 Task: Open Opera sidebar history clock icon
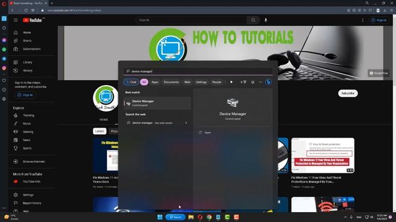click(4, 90)
